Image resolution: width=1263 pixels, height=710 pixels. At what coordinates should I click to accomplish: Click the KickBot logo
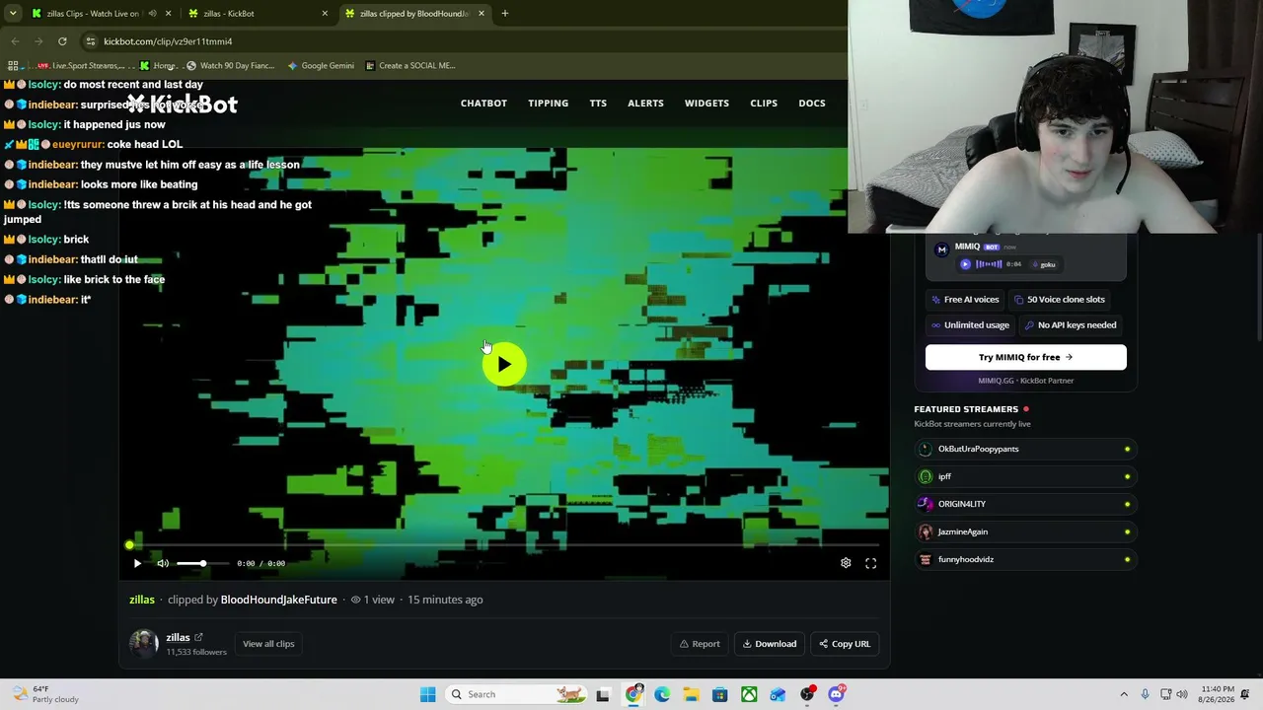click(x=183, y=105)
